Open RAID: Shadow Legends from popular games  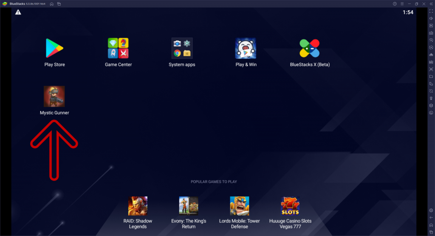(x=138, y=206)
